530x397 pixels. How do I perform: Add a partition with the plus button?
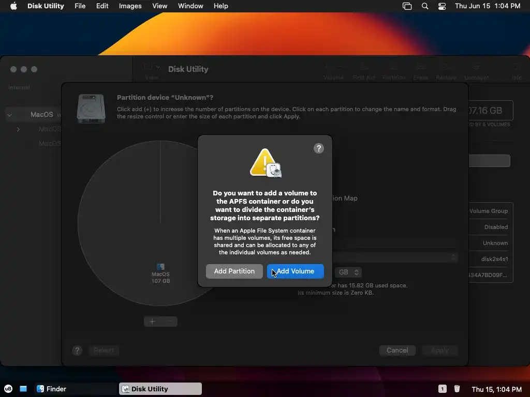click(153, 322)
